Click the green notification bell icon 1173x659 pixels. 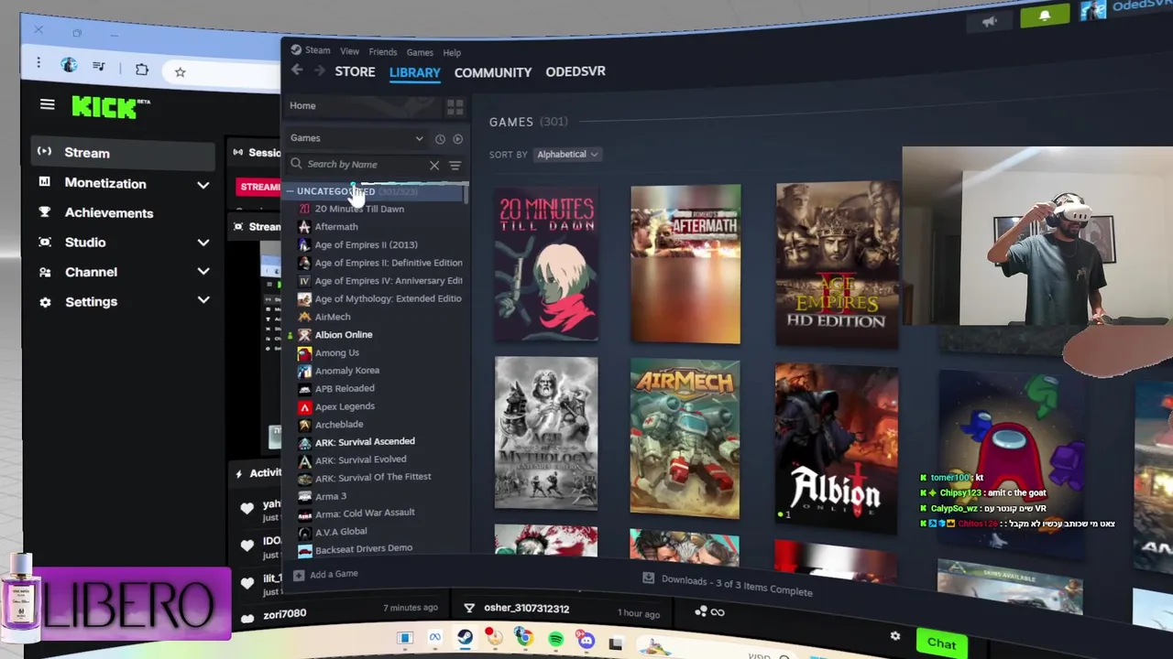(1045, 16)
